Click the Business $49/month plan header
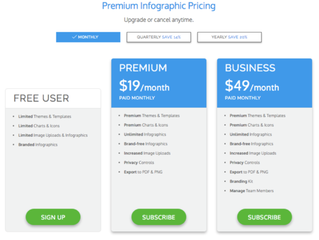The height and width of the screenshot is (240, 319). coord(265,83)
